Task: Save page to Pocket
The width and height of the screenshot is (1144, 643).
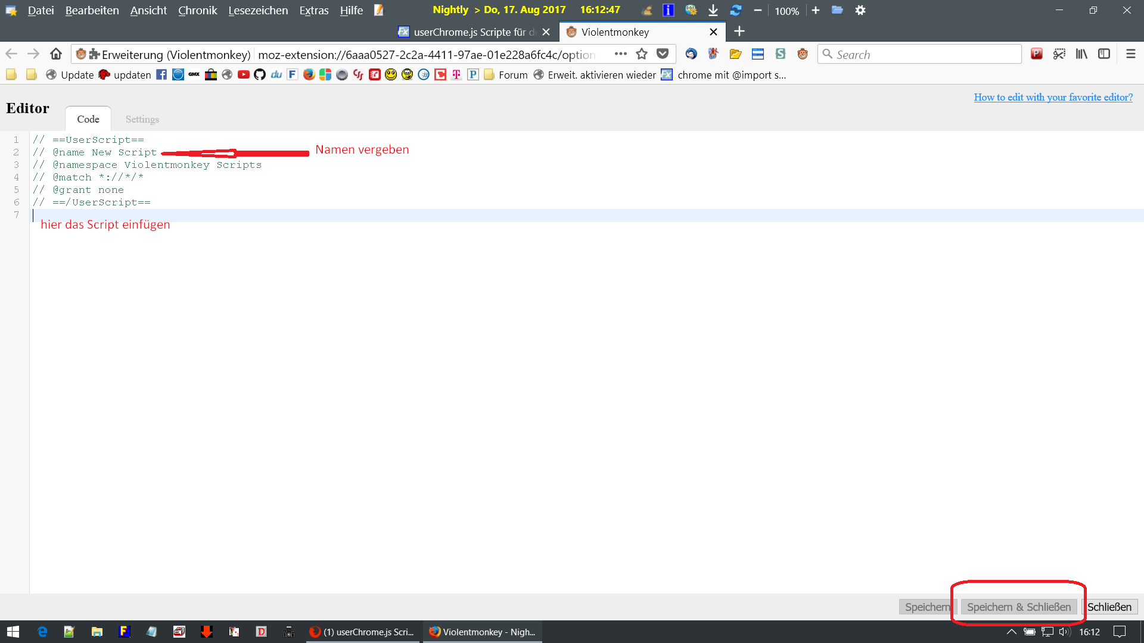Action: coord(663,54)
